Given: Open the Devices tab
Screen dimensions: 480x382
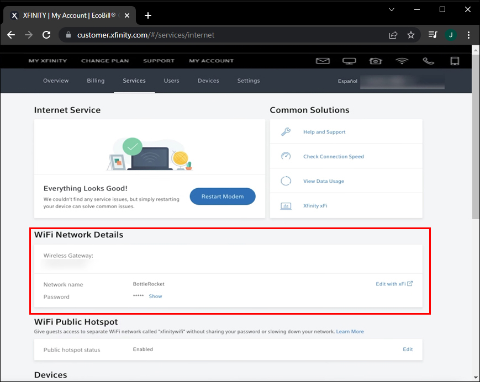Looking at the screenshot, I should [x=208, y=81].
